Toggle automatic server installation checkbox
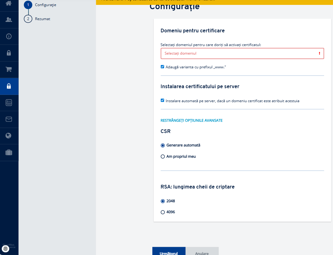Screen dimensions: 333x255 point(162,100)
